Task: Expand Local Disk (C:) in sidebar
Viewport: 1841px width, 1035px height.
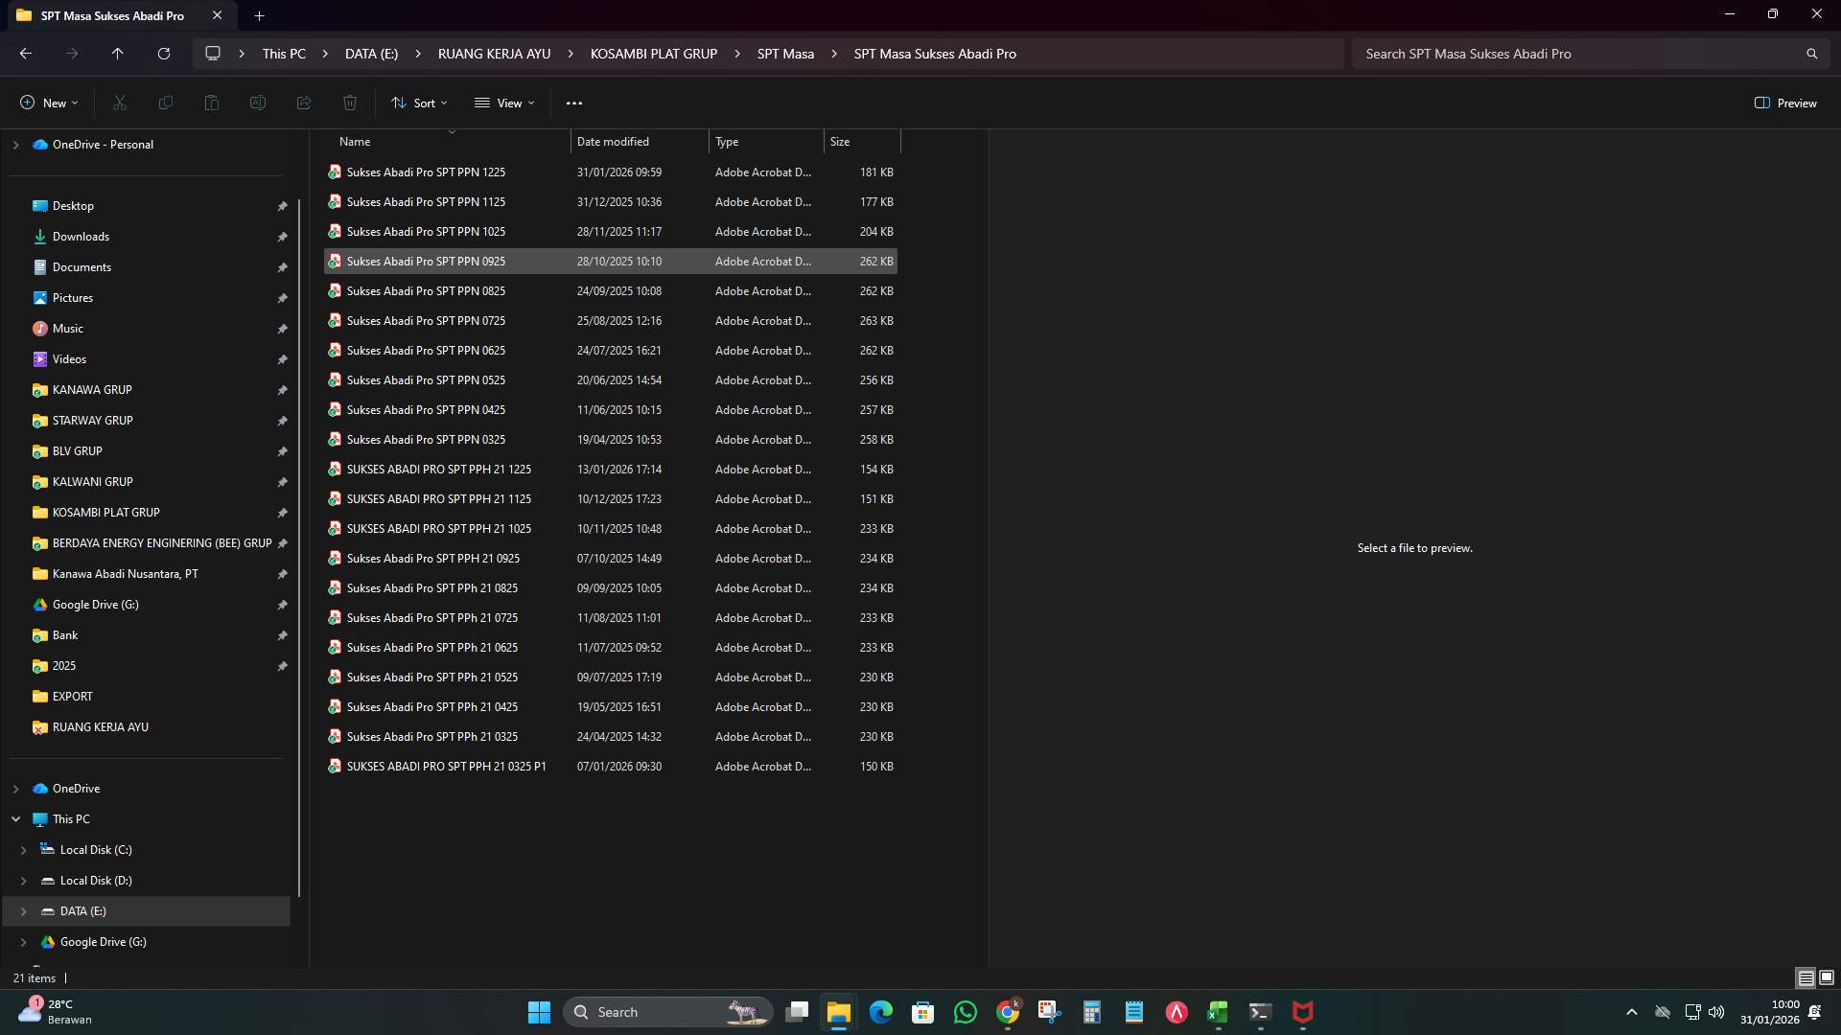Action: pos(23,849)
